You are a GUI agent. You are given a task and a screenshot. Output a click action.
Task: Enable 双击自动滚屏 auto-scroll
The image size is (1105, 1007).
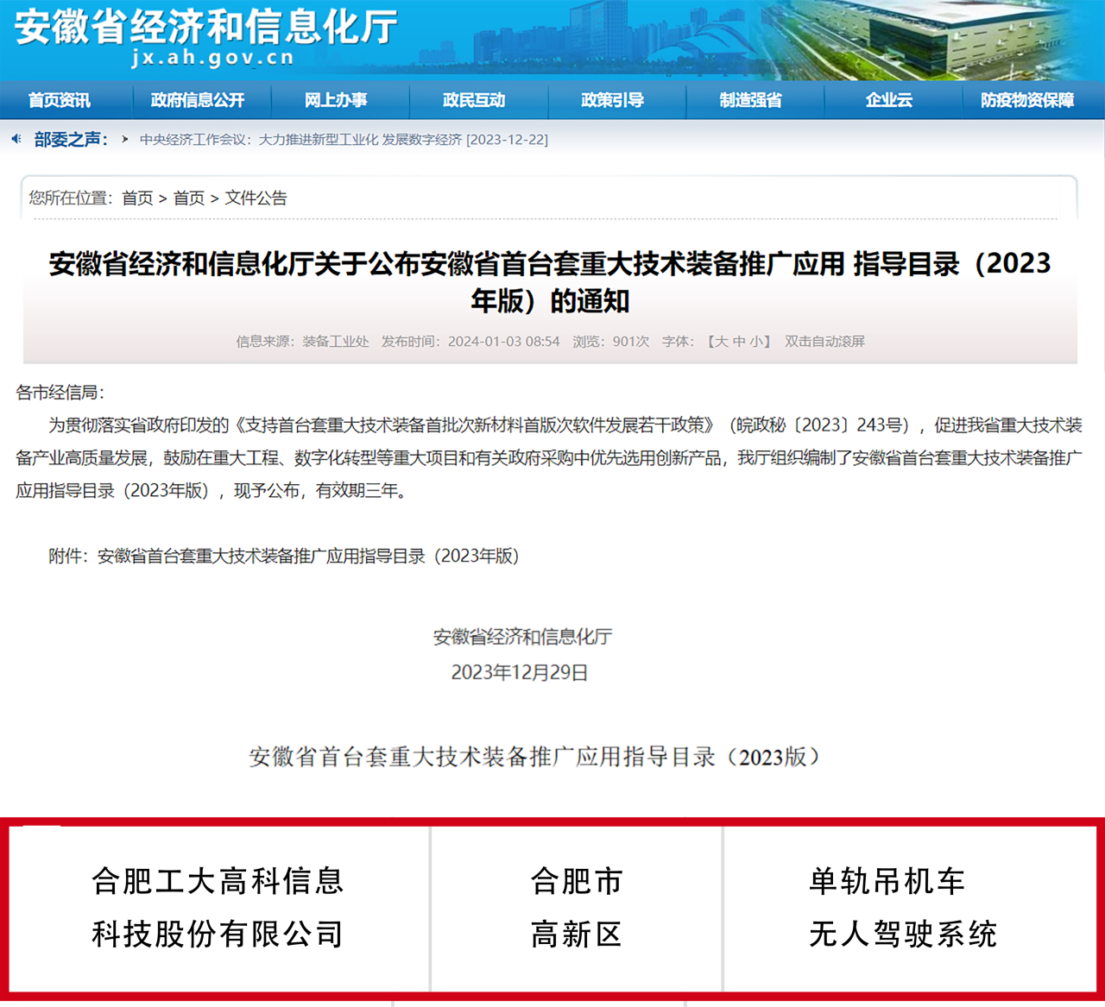point(823,341)
